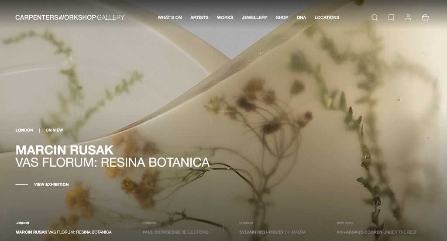Go to Carpenters Workshop Gallery home logo

point(70,17)
